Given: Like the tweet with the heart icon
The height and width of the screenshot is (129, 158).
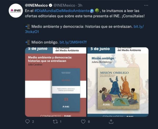Looking at the screenshot, I should [x=83, y=122].
